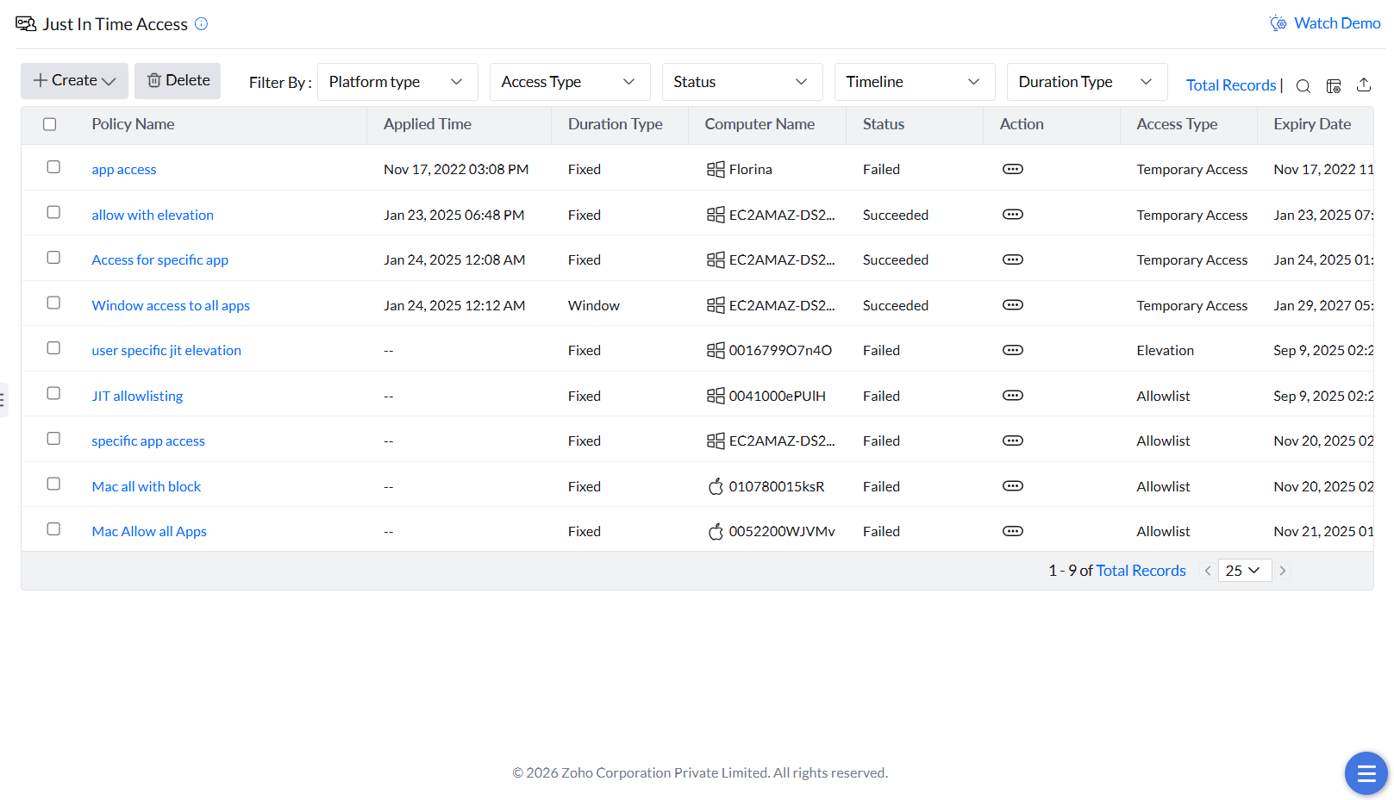Click action icon for Mac Allow all Apps

click(x=1013, y=531)
